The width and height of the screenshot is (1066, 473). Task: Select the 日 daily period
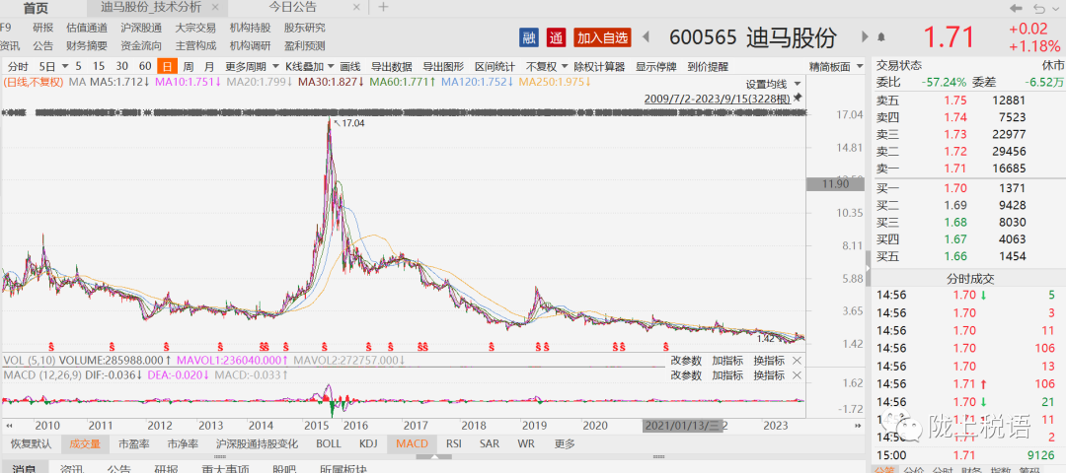167,66
